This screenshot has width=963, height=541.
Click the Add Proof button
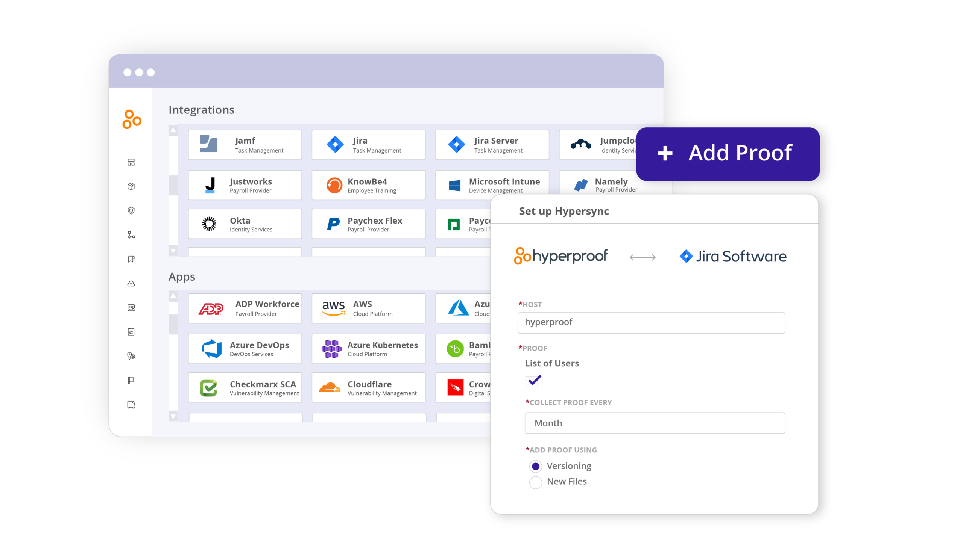point(728,154)
